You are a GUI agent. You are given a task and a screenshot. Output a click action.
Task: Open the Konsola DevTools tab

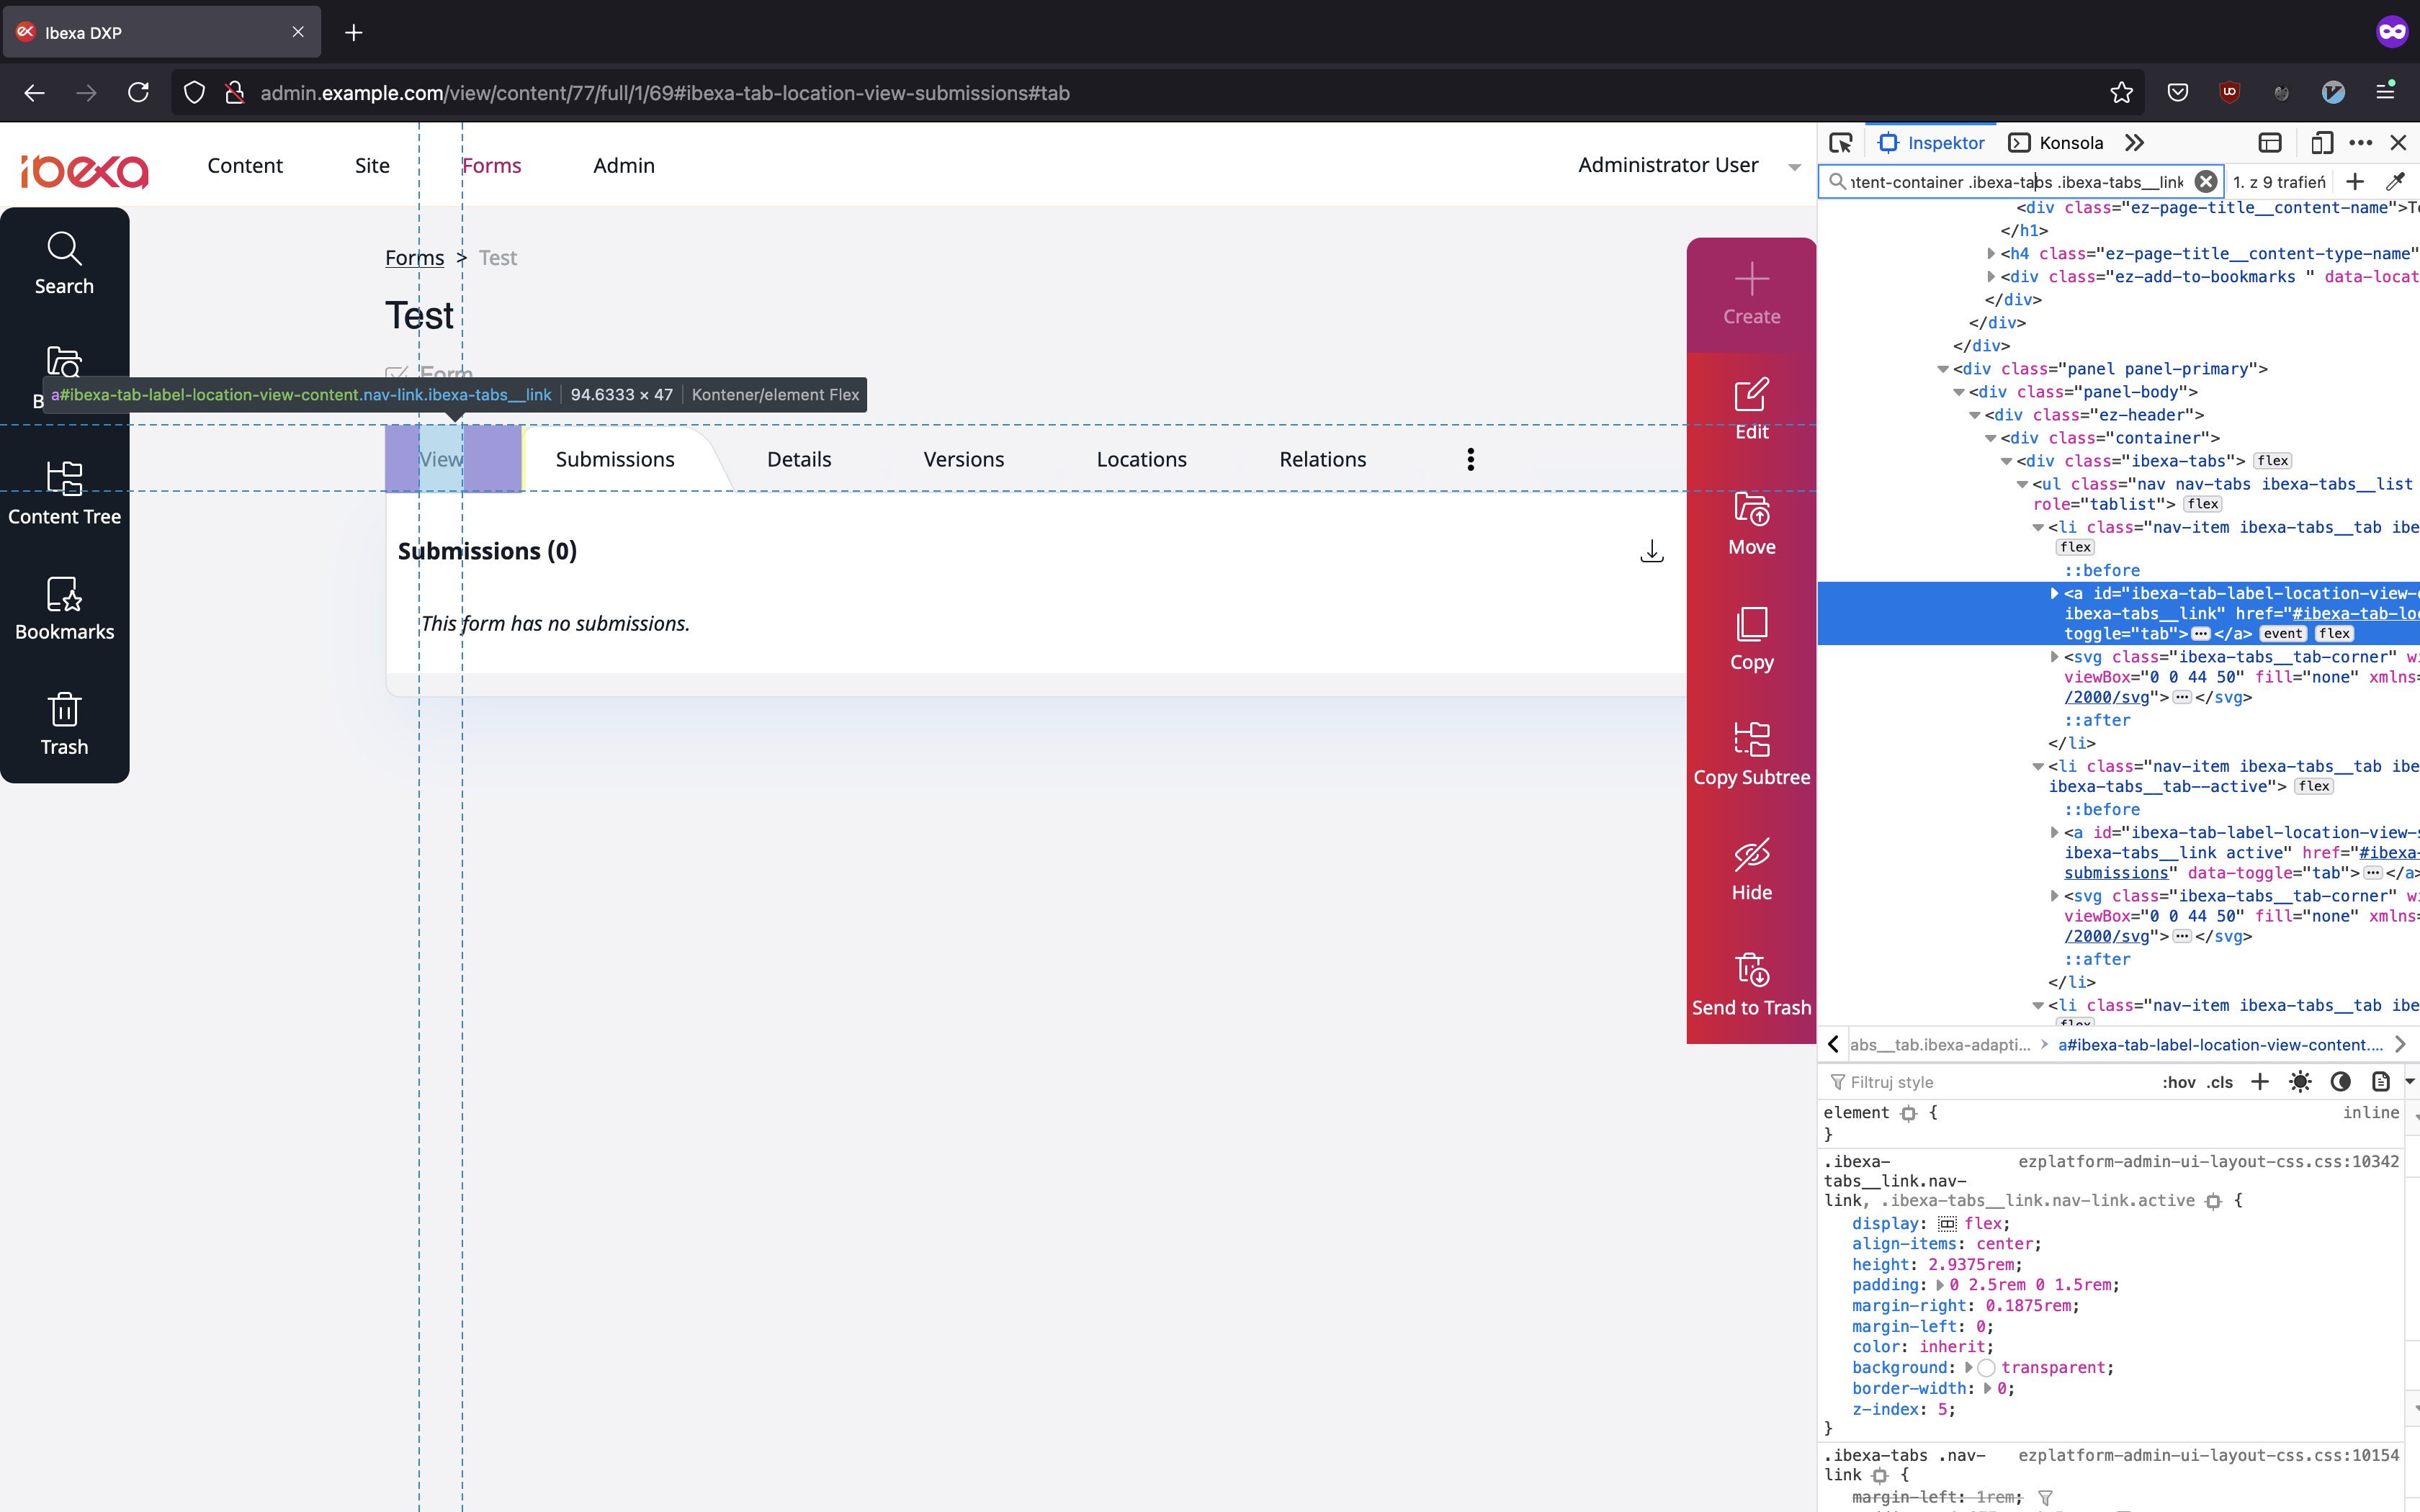(x=2056, y=143)
